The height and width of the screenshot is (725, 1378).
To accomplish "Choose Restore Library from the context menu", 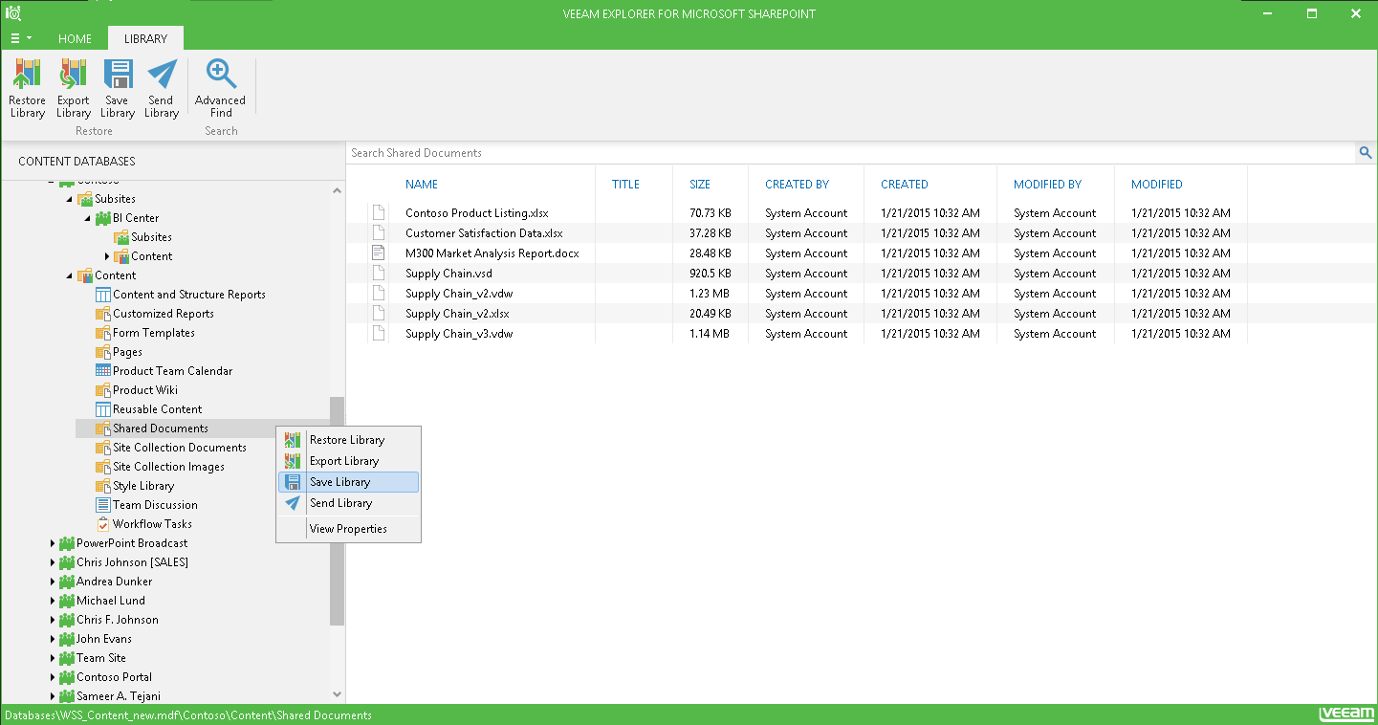I will [x=348, y=440].
